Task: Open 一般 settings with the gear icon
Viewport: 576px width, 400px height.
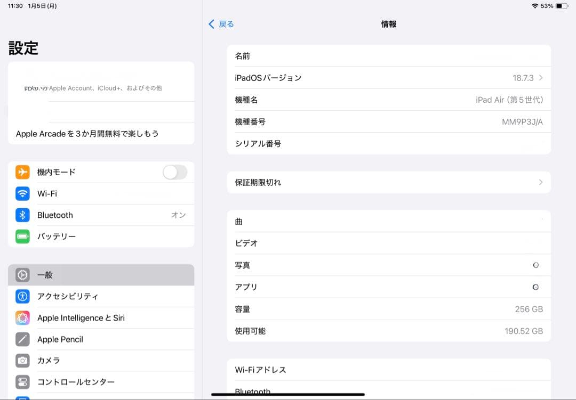Action: (22, 275)
